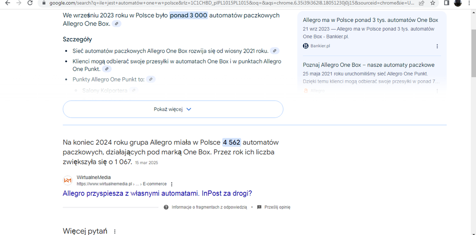Click the 'Prześlij opinię' link
Image resolution: width=476 pixels, height=235 pixels.
pyautogui.click(x=277, y=207)
